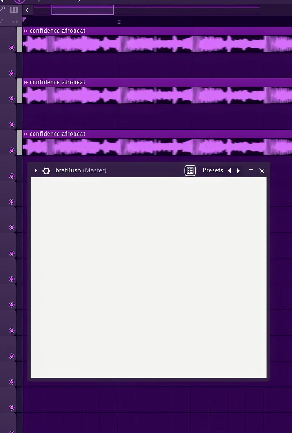The image size is (292, 433).
Task: Toggle mute on the empty second track
Action: click(12, 73)
